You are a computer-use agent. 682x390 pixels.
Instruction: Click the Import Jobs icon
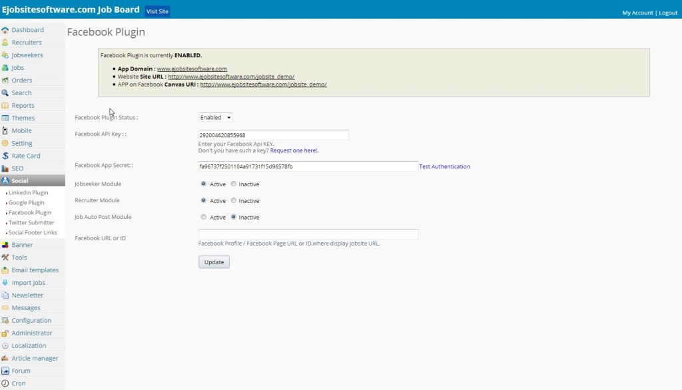(x=5, y=283)
